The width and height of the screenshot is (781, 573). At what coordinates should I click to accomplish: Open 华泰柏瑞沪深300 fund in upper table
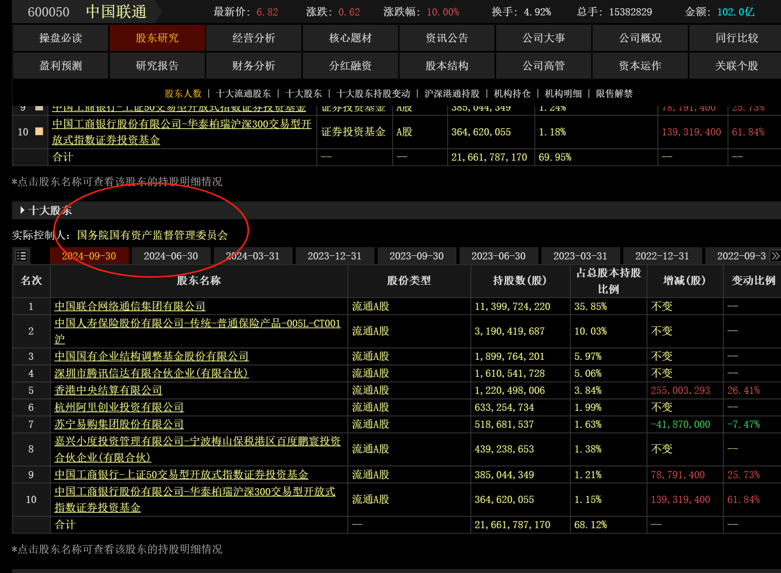[x=182, y=132]
